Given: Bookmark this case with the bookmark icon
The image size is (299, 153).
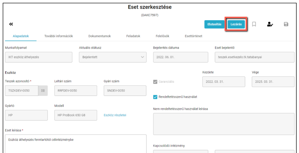Looking at the screenshot, I should pyautogui.click(x=254, y=24).
